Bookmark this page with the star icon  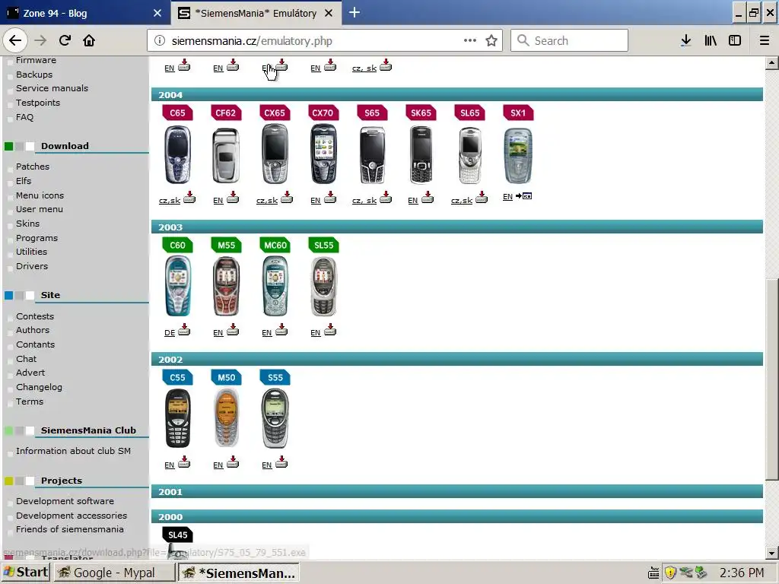491,41
